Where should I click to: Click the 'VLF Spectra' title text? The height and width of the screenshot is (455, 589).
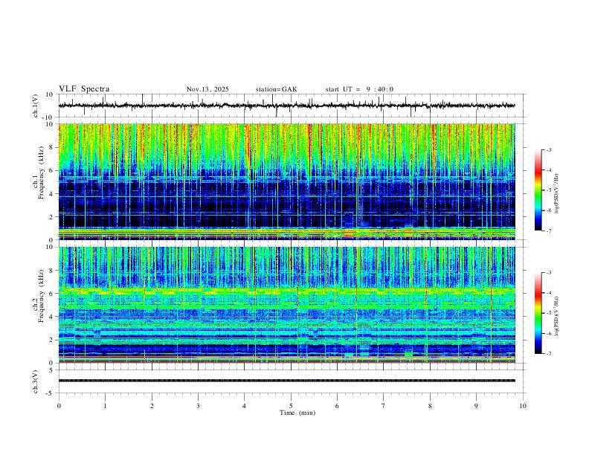pyautogui.click(x=84, y=89)
